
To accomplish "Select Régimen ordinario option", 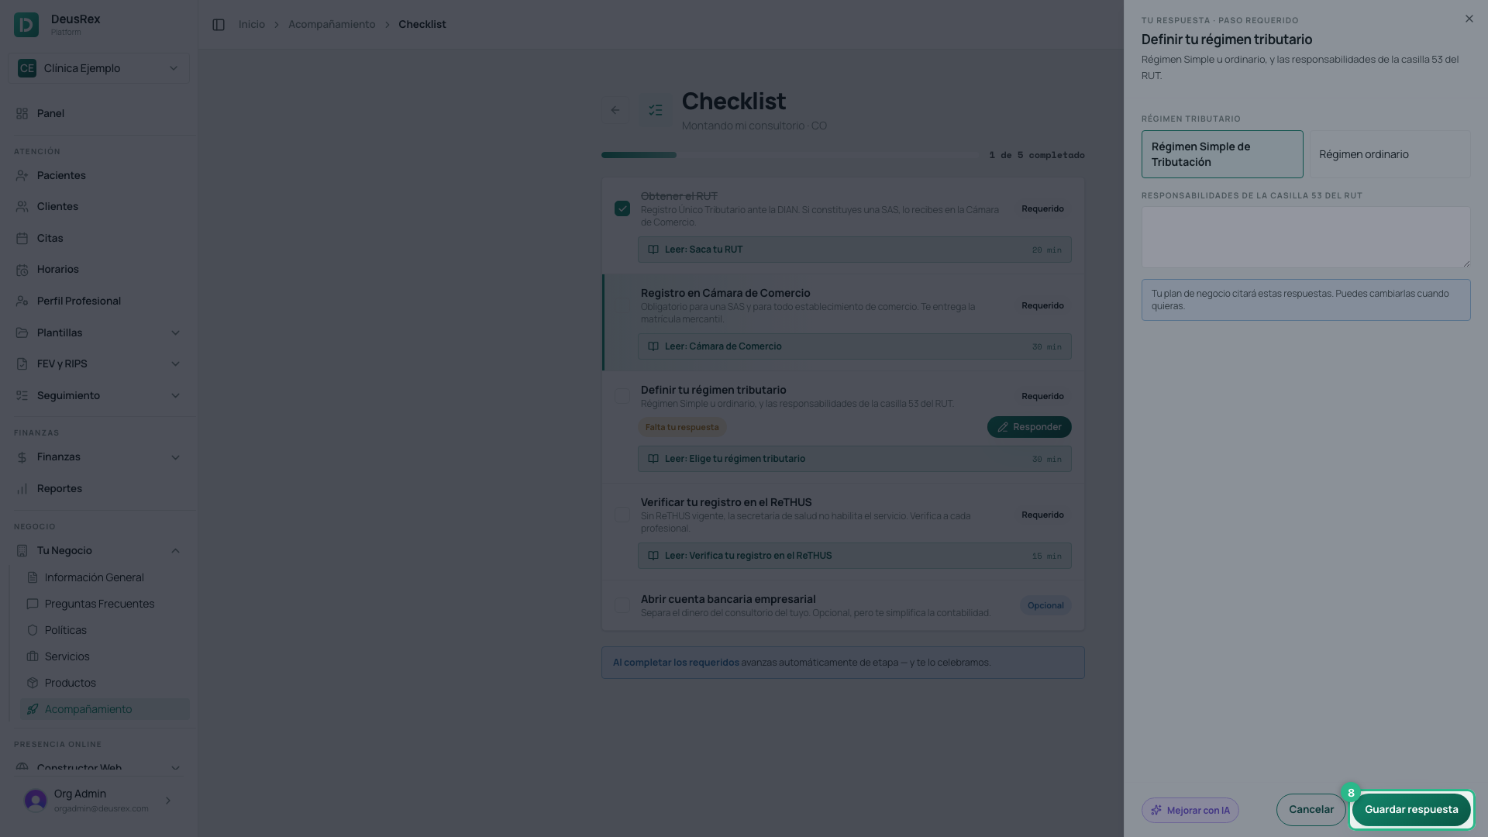I will (x=1390, y=154).
